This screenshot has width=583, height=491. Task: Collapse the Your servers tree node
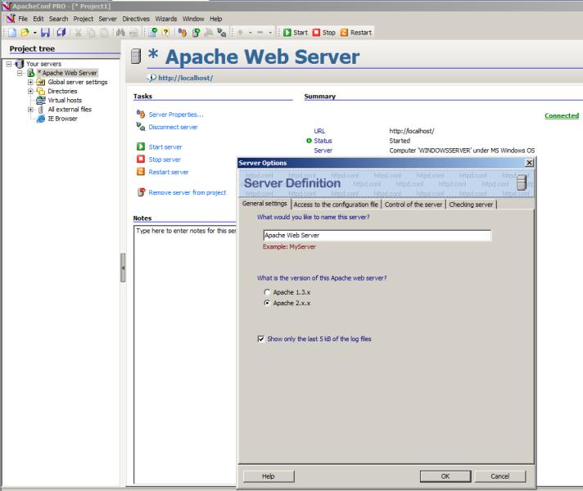[x=9, y=64]
